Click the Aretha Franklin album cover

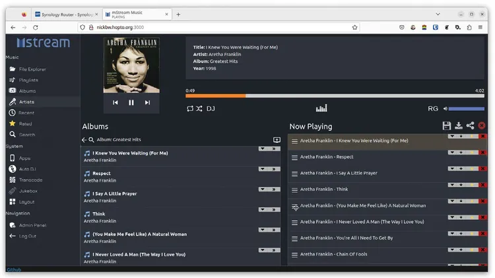131,65
